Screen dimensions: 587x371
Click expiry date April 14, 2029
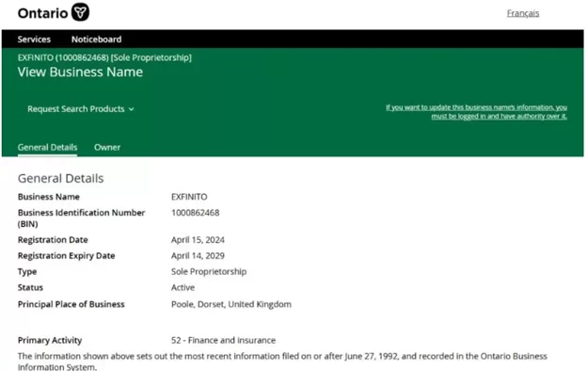tap(198, 255)
